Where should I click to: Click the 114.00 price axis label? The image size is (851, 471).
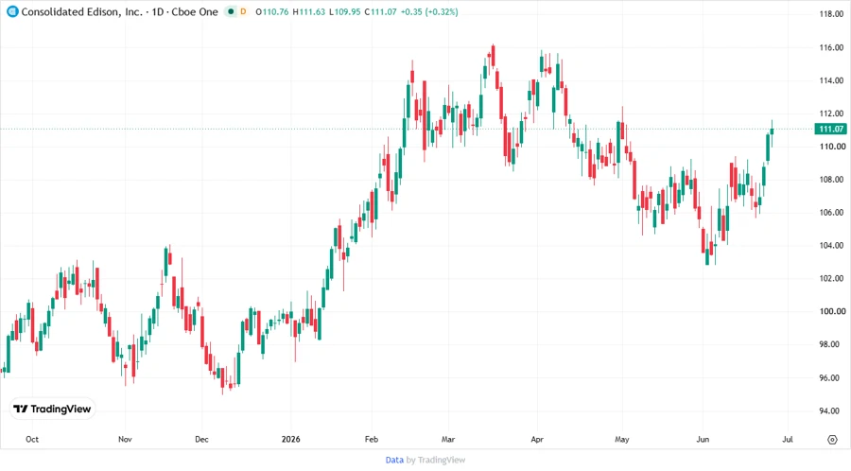831,80
